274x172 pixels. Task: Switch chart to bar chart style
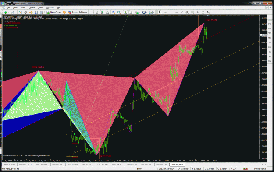pos(96,12)
